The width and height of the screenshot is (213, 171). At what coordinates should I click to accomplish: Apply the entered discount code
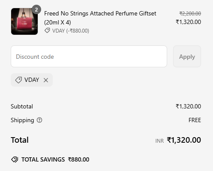click(187, 57)
